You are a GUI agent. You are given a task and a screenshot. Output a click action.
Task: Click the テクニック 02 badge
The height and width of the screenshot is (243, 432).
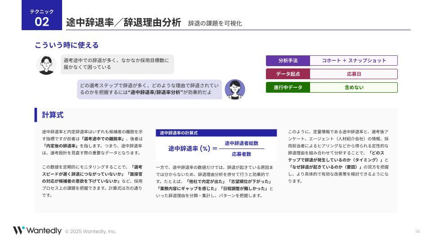point(42,15)
